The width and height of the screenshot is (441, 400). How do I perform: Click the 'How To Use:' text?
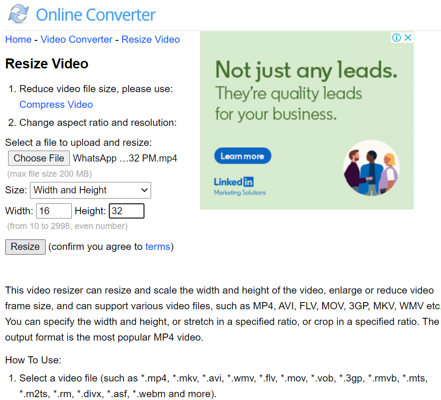33,360
